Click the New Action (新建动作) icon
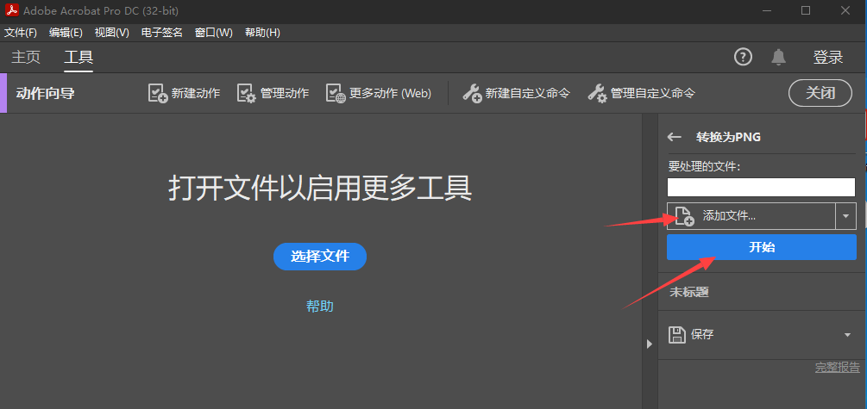The height and width of the screenshot is (409, 867). (x=158, y=93)
